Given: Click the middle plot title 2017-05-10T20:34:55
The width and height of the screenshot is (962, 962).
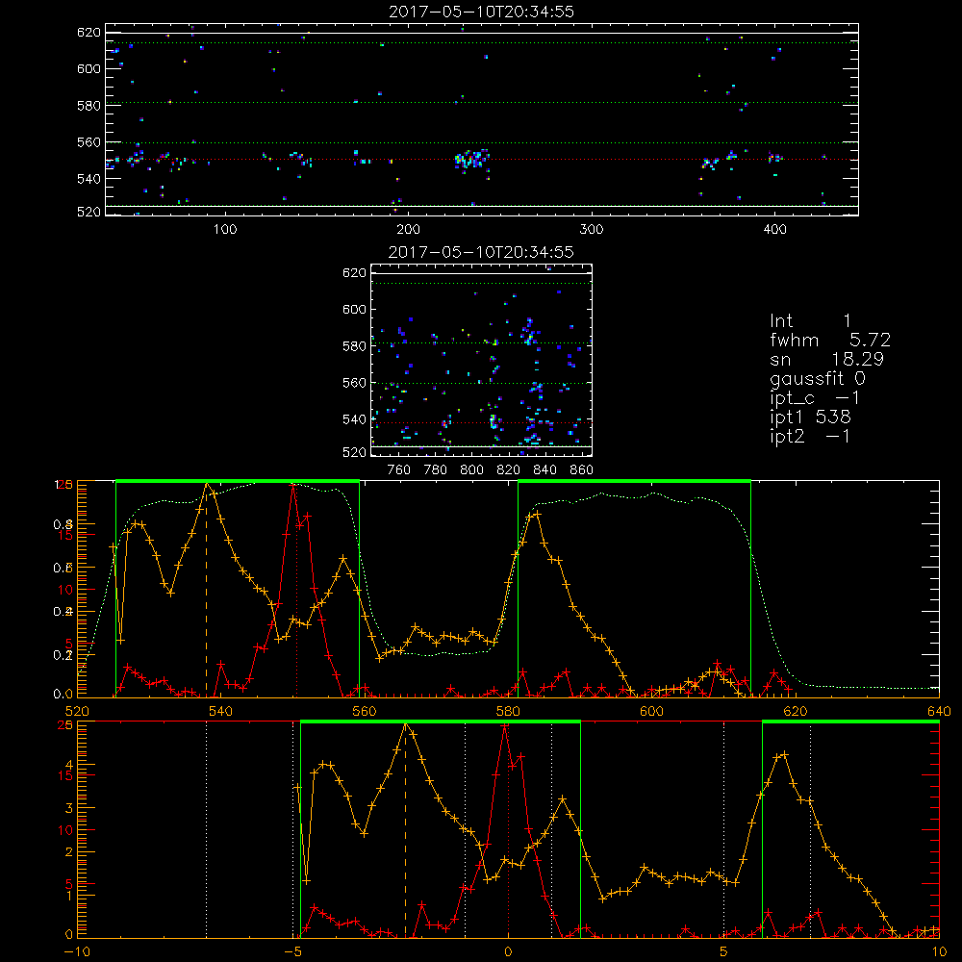Looking at the screenshot, I should [481, 251].
